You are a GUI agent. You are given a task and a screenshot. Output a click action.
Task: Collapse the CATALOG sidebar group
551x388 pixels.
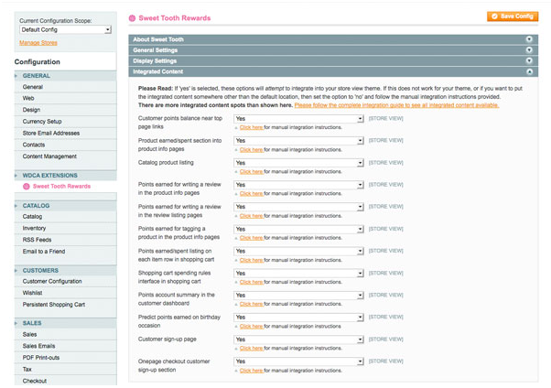coord(65,206)
